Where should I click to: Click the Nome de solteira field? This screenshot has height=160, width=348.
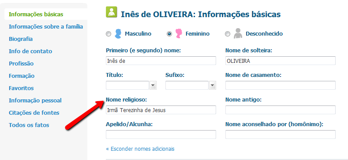click(x=281, y=61)
